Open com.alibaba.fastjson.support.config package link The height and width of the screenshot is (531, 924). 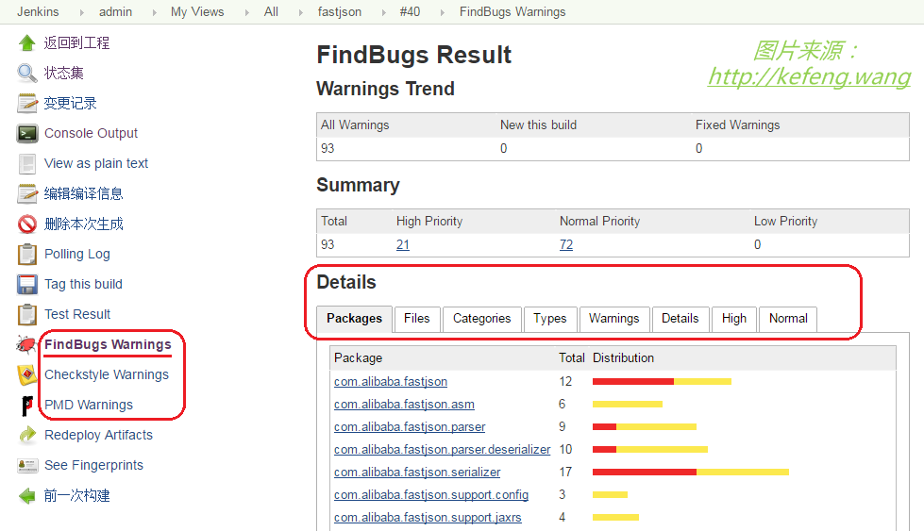(x=431, y=495)
